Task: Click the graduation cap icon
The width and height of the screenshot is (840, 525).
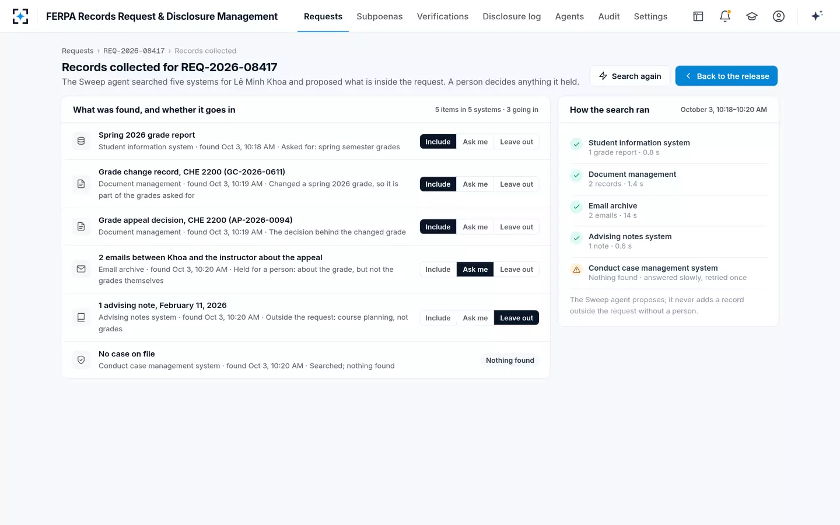Action: (752, 16)
